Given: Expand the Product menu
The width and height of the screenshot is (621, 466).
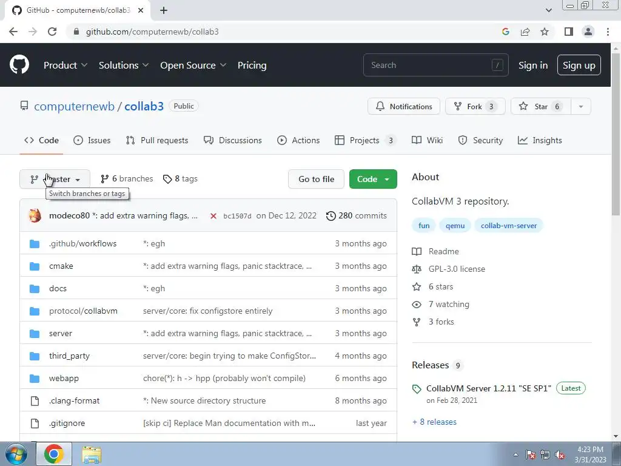Looking at the screenshot, I should 65,65.
